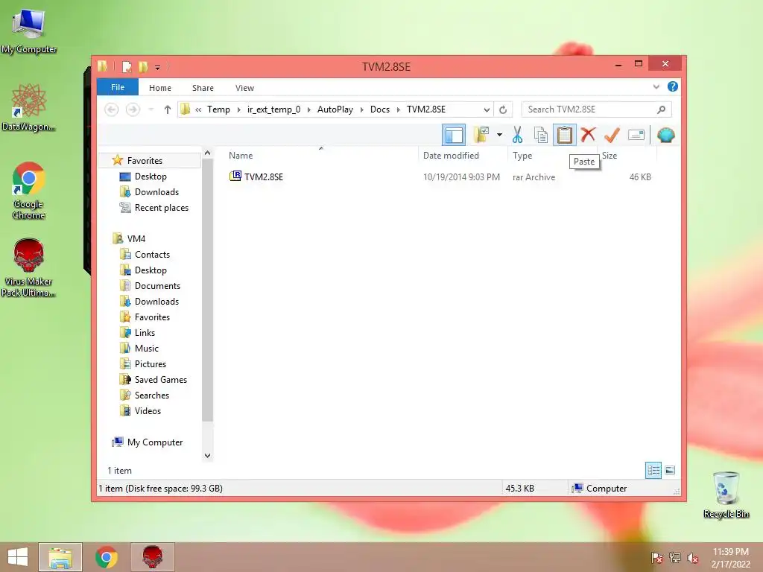
Task: Click the navigation pane scroll up arrow
Action: [x=208, y=153]
